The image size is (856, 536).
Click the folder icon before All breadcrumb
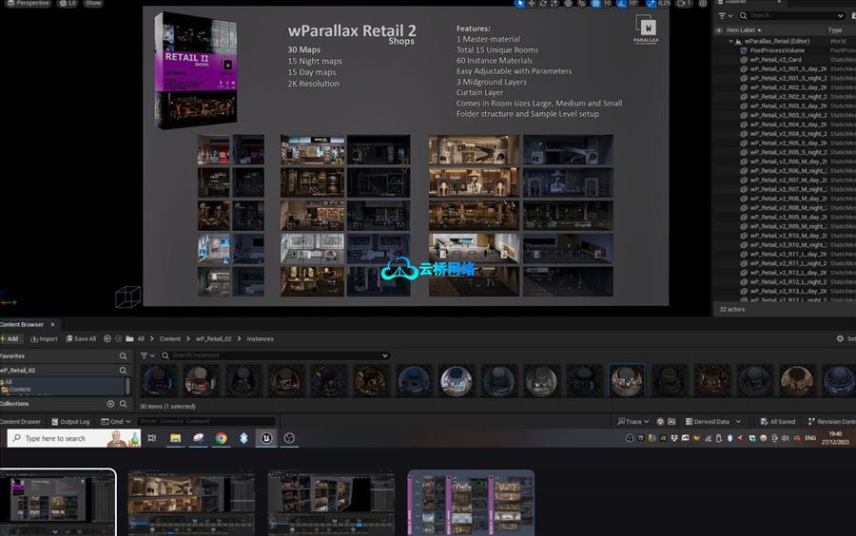tap(129, 338)
